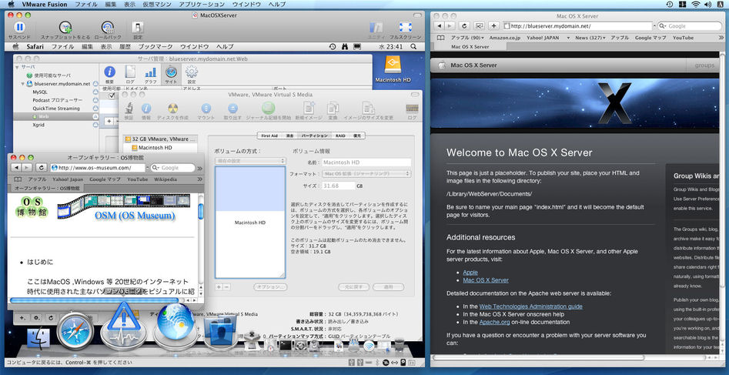Image resolution: width=729 pixels, height=375 pixels.
Task: Click the Apache.org link
Action: pyautogui.click(x=494, y=322)
